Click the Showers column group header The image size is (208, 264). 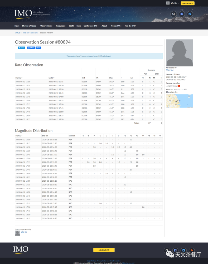click(151, 70)
